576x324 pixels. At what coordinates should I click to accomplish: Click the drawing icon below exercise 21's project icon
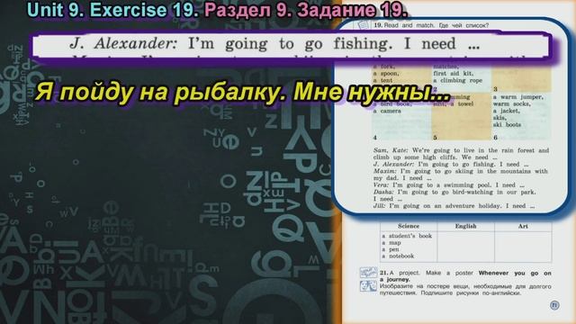click(368, 286)
